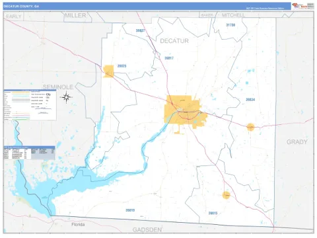Click the MILLER county label
The width and height of the screenshot is (317, 238).
(x=75, y=15)
